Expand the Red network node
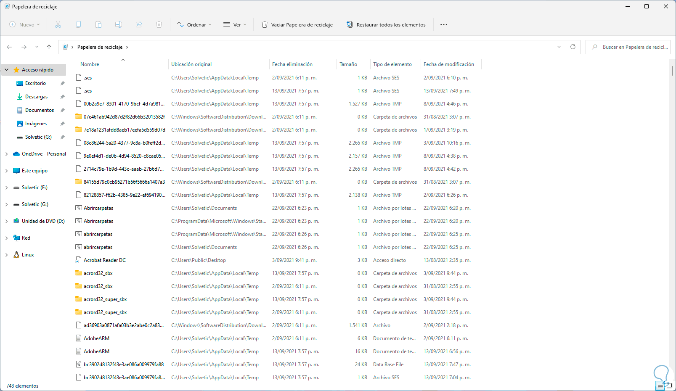 7,238
